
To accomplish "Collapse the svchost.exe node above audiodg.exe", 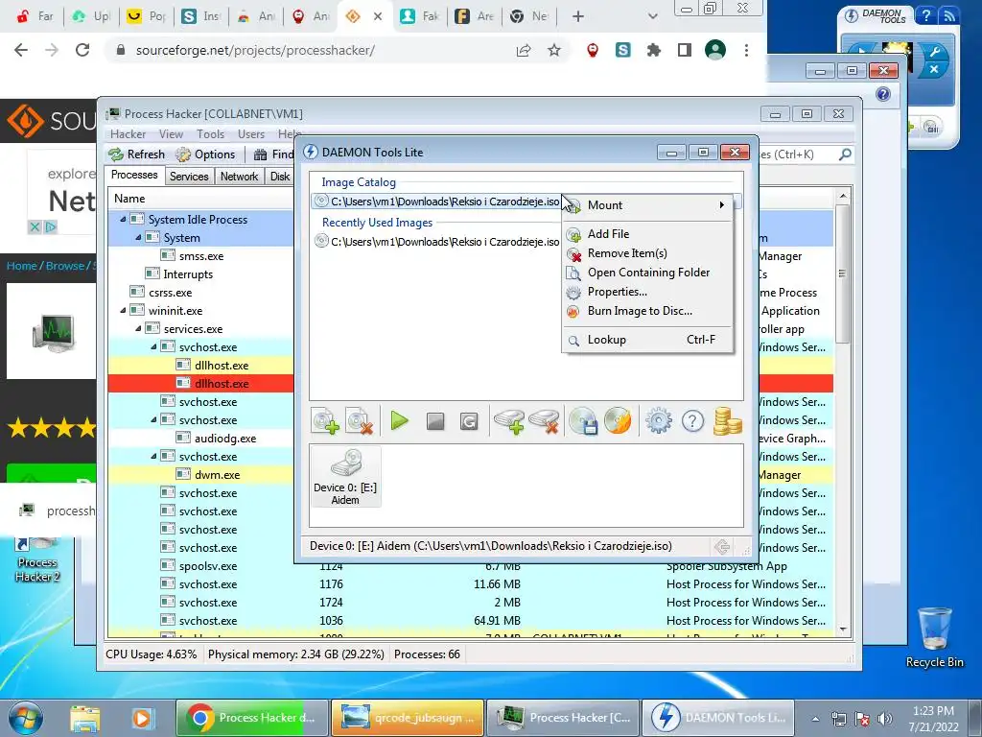I will click(153, 420).
